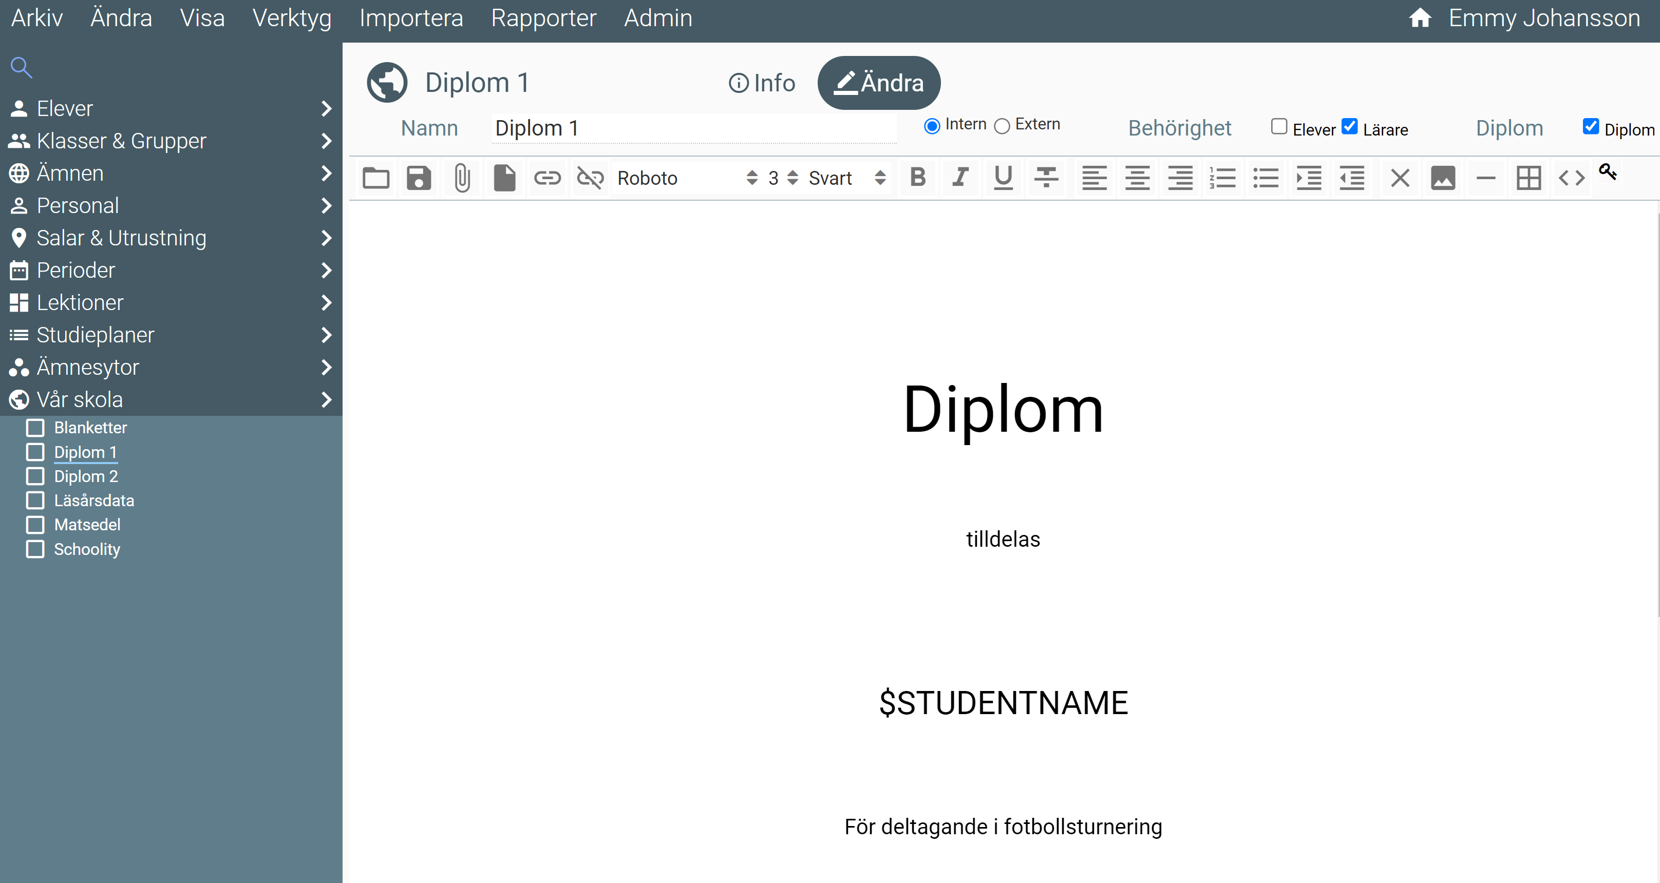
Task: Insert a table with grid icon
Action: (x=1529, y=178)
